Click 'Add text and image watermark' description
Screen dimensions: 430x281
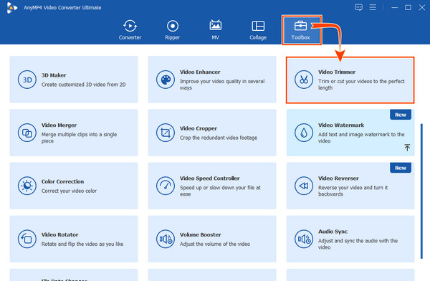pyautogui.click(x=361, y=138)
